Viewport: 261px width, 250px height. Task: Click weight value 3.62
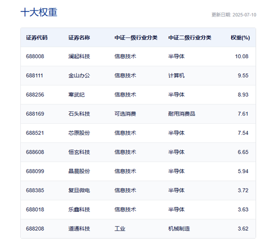click(243, 228)
